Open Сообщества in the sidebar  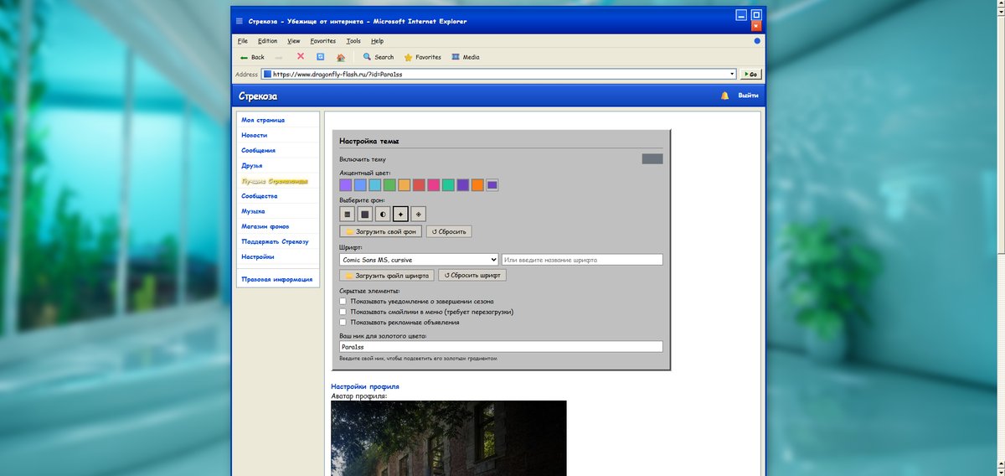click(x=260, y=196)
